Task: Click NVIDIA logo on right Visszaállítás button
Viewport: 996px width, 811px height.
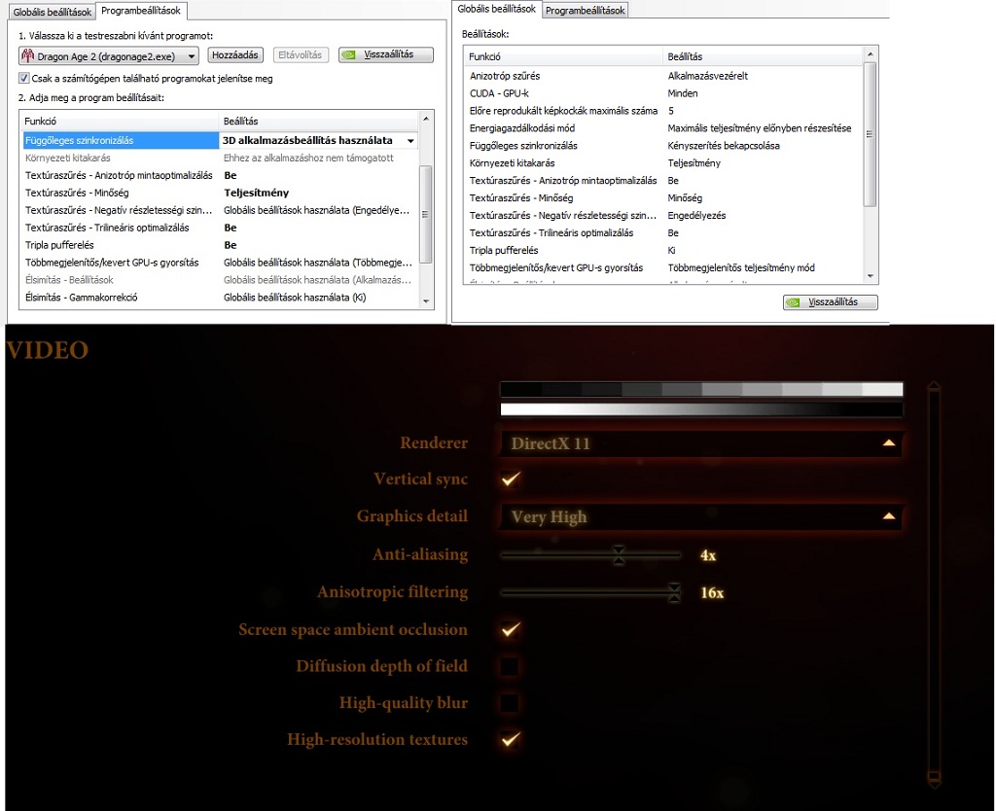Action: [793, 302]
